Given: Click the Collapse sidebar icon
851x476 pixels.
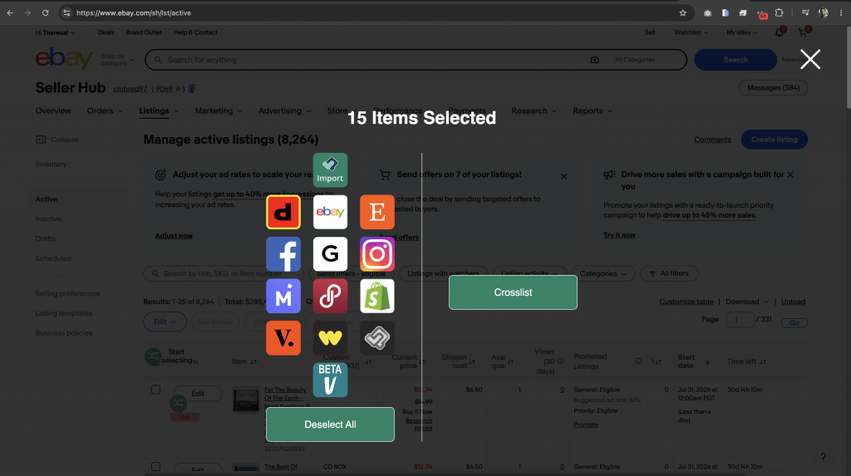Looking at the screenshot, I should pos(41,140).
